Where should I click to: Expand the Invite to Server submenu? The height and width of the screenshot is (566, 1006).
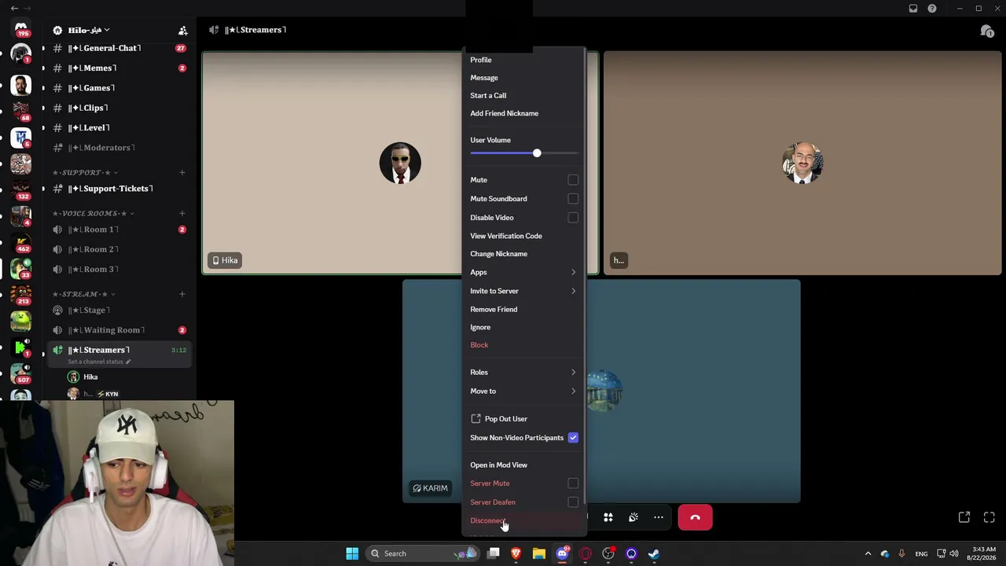point(524,291)
